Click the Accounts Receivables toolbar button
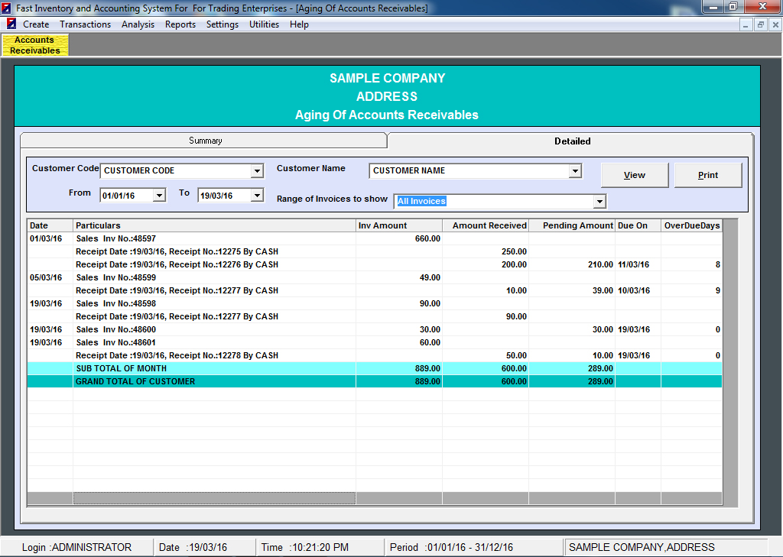783x557 pixels. click(x=35, y=45)
